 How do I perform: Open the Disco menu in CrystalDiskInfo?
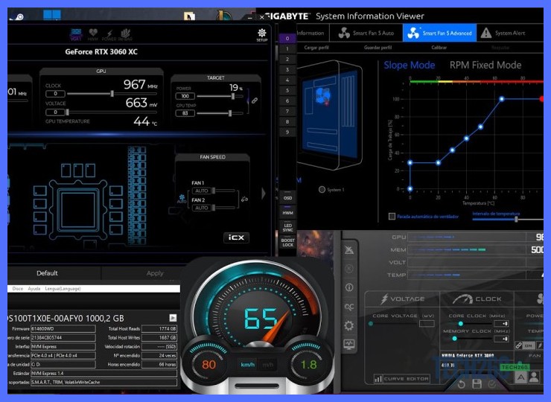coord(18,289)
